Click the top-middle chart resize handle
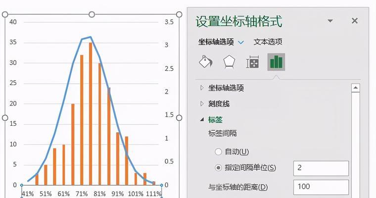 [92, 15]
